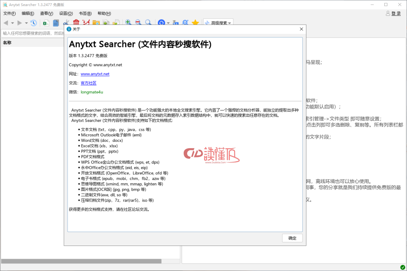Open the 编辑(E) menu
The width and height of the screenshot is (407, 271).
pos(28,14)
